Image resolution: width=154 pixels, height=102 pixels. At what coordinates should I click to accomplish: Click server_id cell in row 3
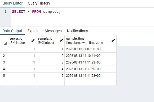(22, 62)
